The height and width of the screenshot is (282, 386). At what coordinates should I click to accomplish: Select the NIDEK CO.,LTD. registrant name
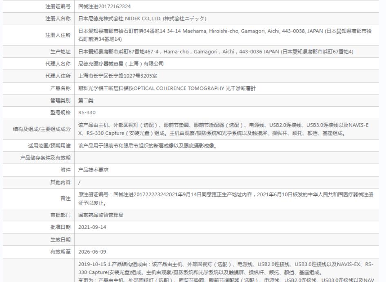[142, 19]
